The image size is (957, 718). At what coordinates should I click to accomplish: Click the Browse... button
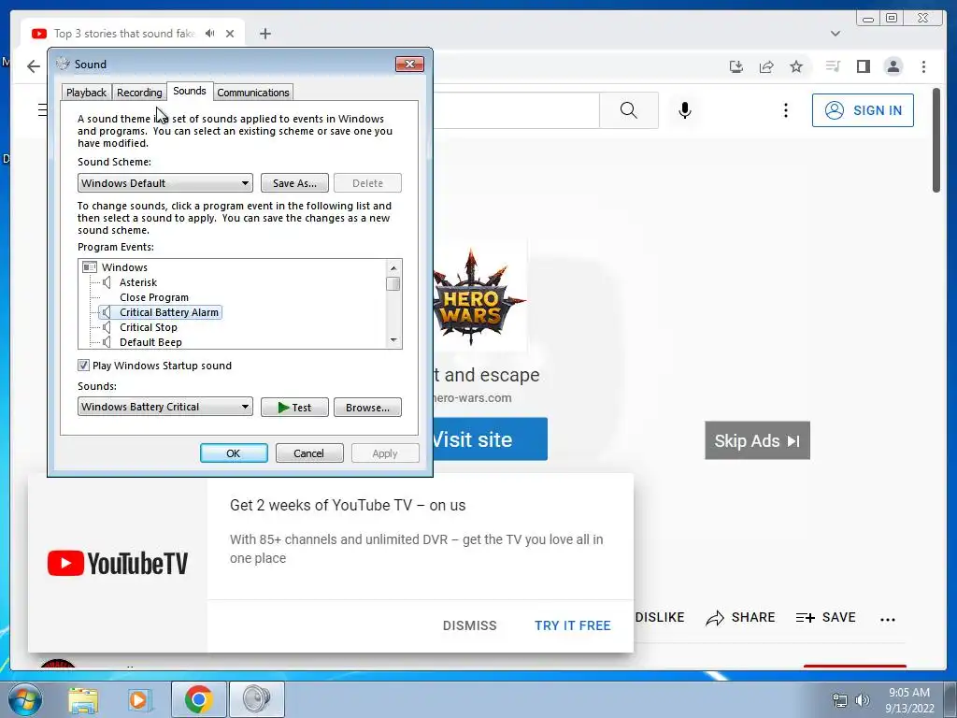click(x=367, y=408)
